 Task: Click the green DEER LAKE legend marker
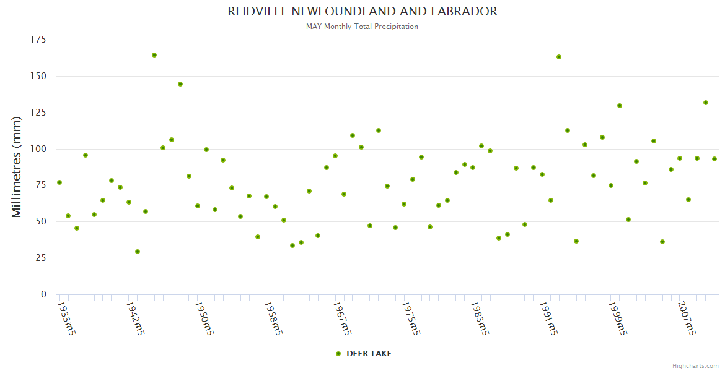click(338, 354)
